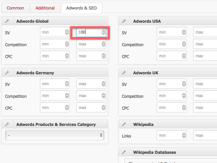
Task: Focus Adwords Germany Competition max field
Action: click(91, 95)
